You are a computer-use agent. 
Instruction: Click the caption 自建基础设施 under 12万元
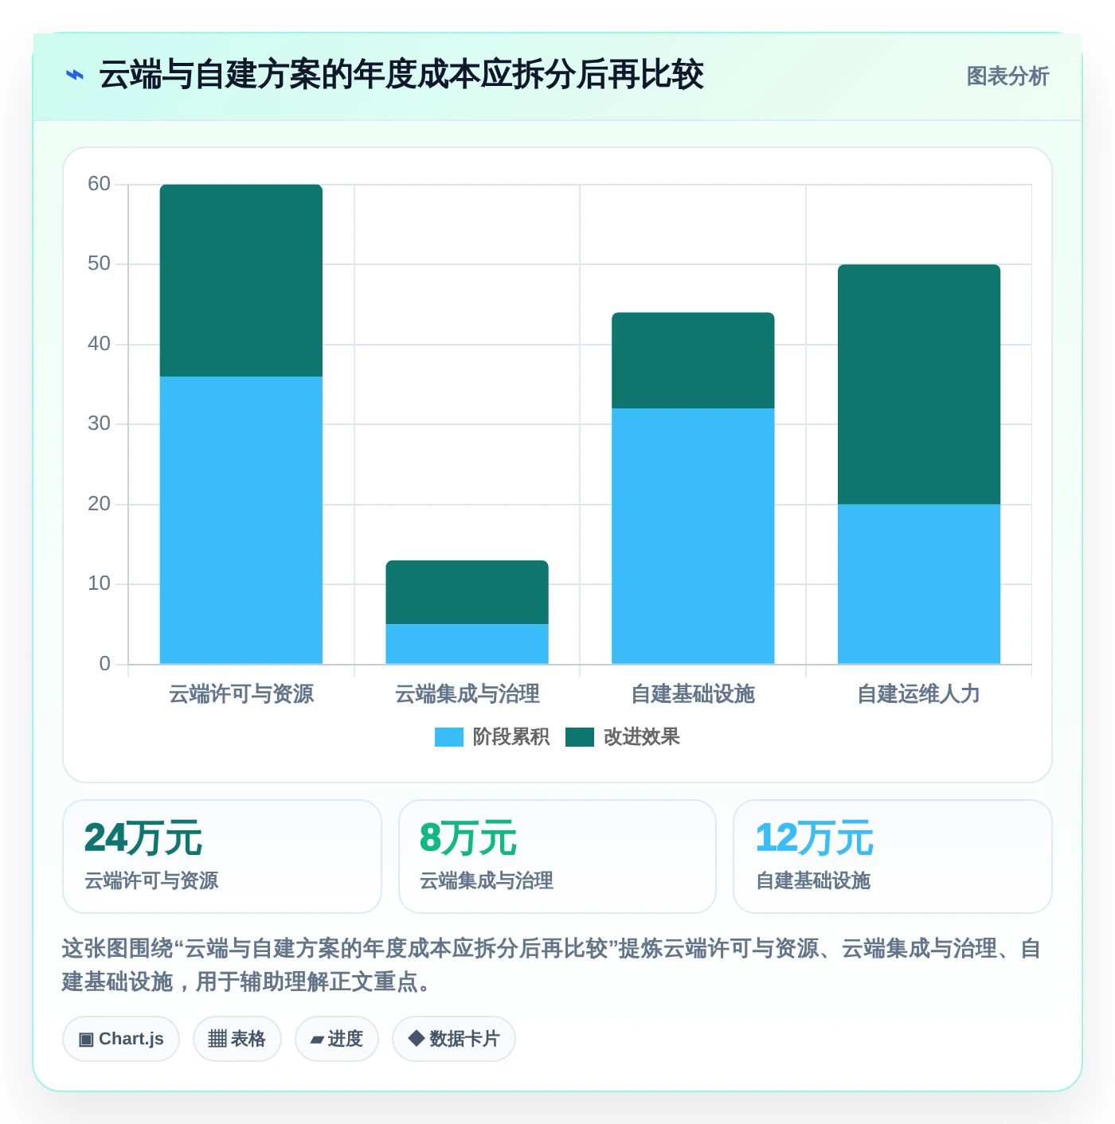813,880
